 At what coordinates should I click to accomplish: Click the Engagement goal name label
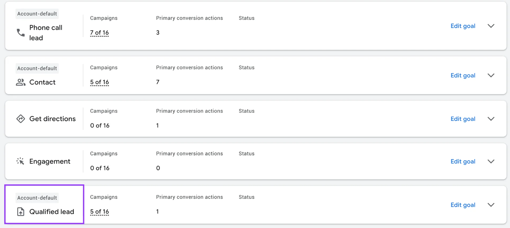point(50,161)
